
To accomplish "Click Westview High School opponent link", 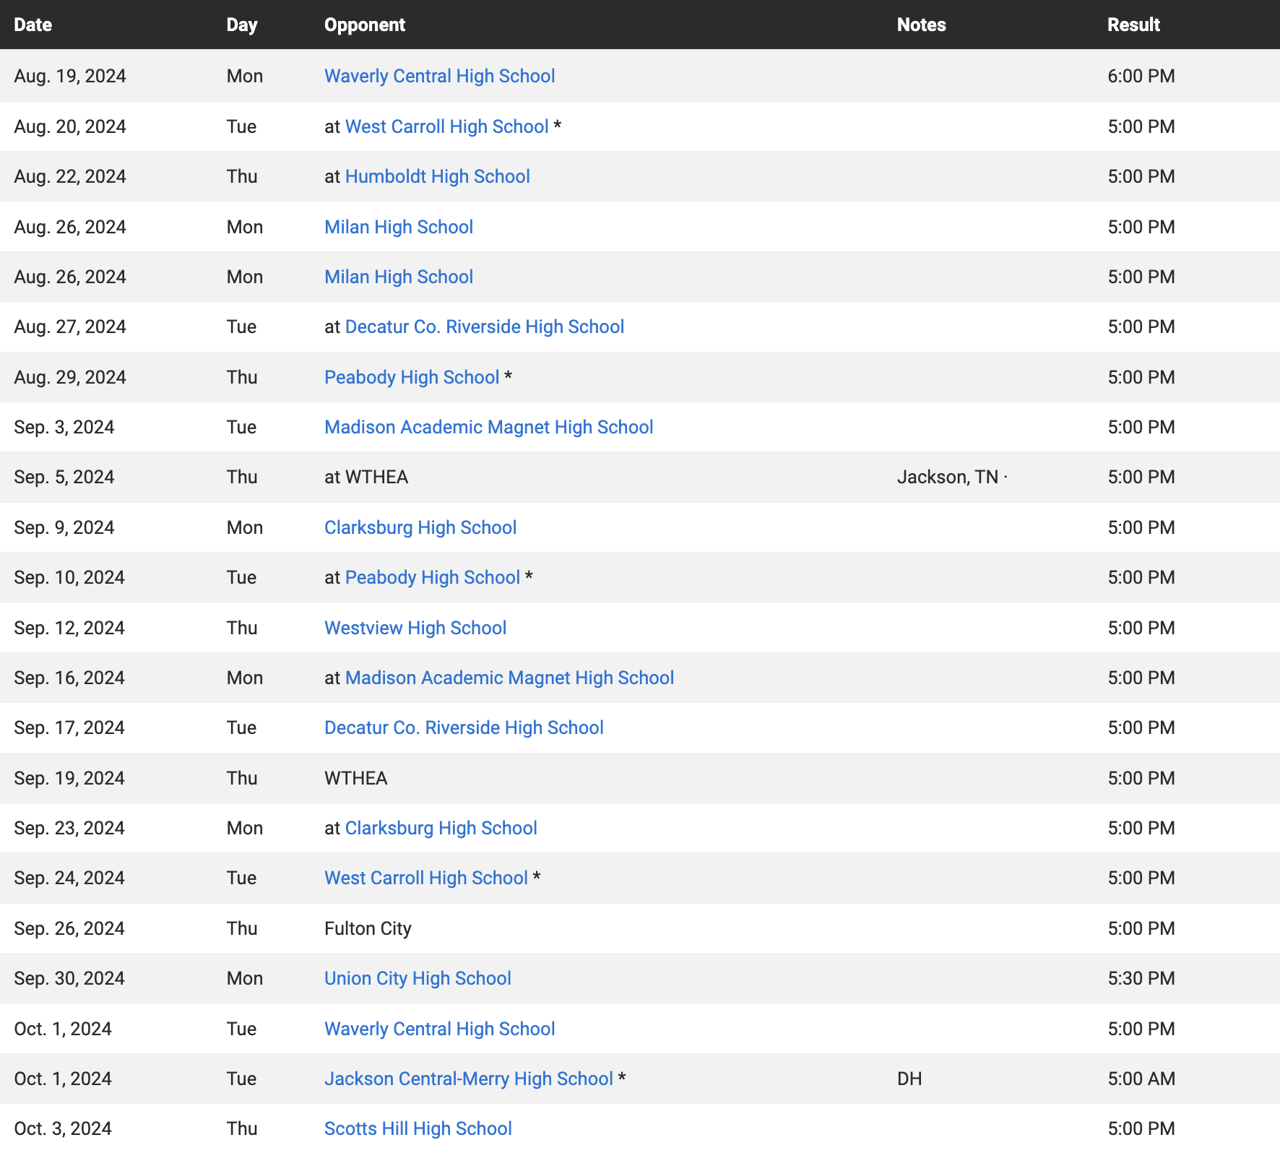I will (x=415, y=628).
